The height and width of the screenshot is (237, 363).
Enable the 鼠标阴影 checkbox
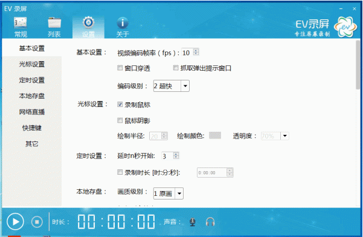click(120, 120)
